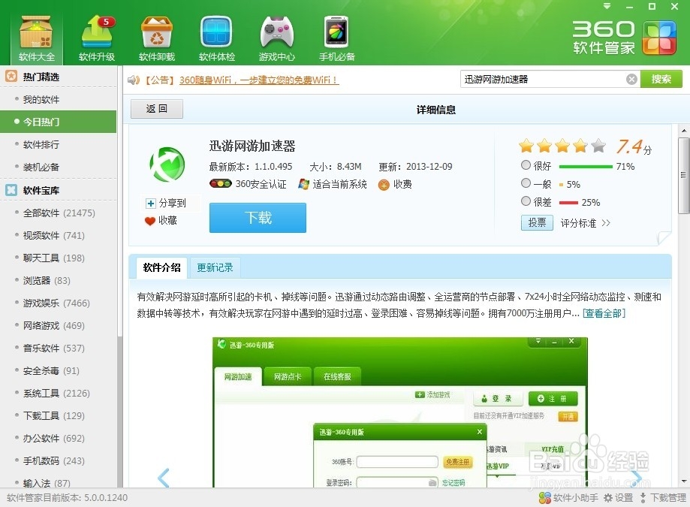The image size is (690, 507).
Task: Open 下载管理 in the status bar
Action: pyautogui.click(x=663, y=498)
